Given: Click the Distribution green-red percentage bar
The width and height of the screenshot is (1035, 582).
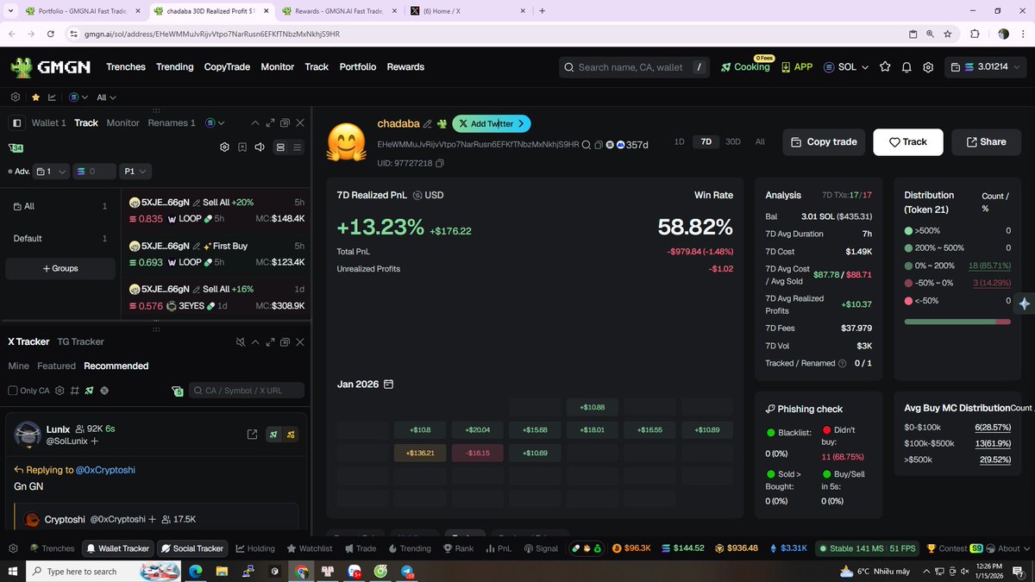Looking at the screenshot, I should [957, 322].
